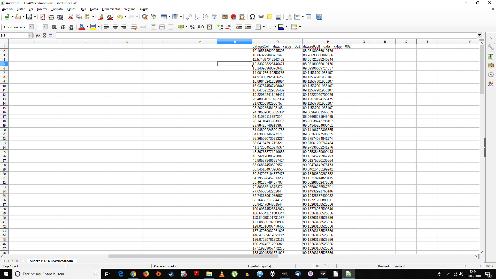Insert special character with the Omega icon
496x279 pixels.
point(252,17)
